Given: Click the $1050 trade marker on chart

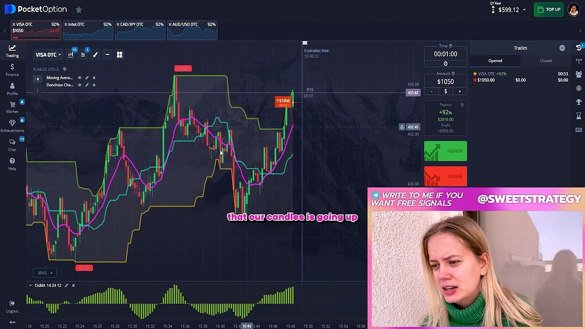Looking at the screenshot, I should [x=282, y=102].
